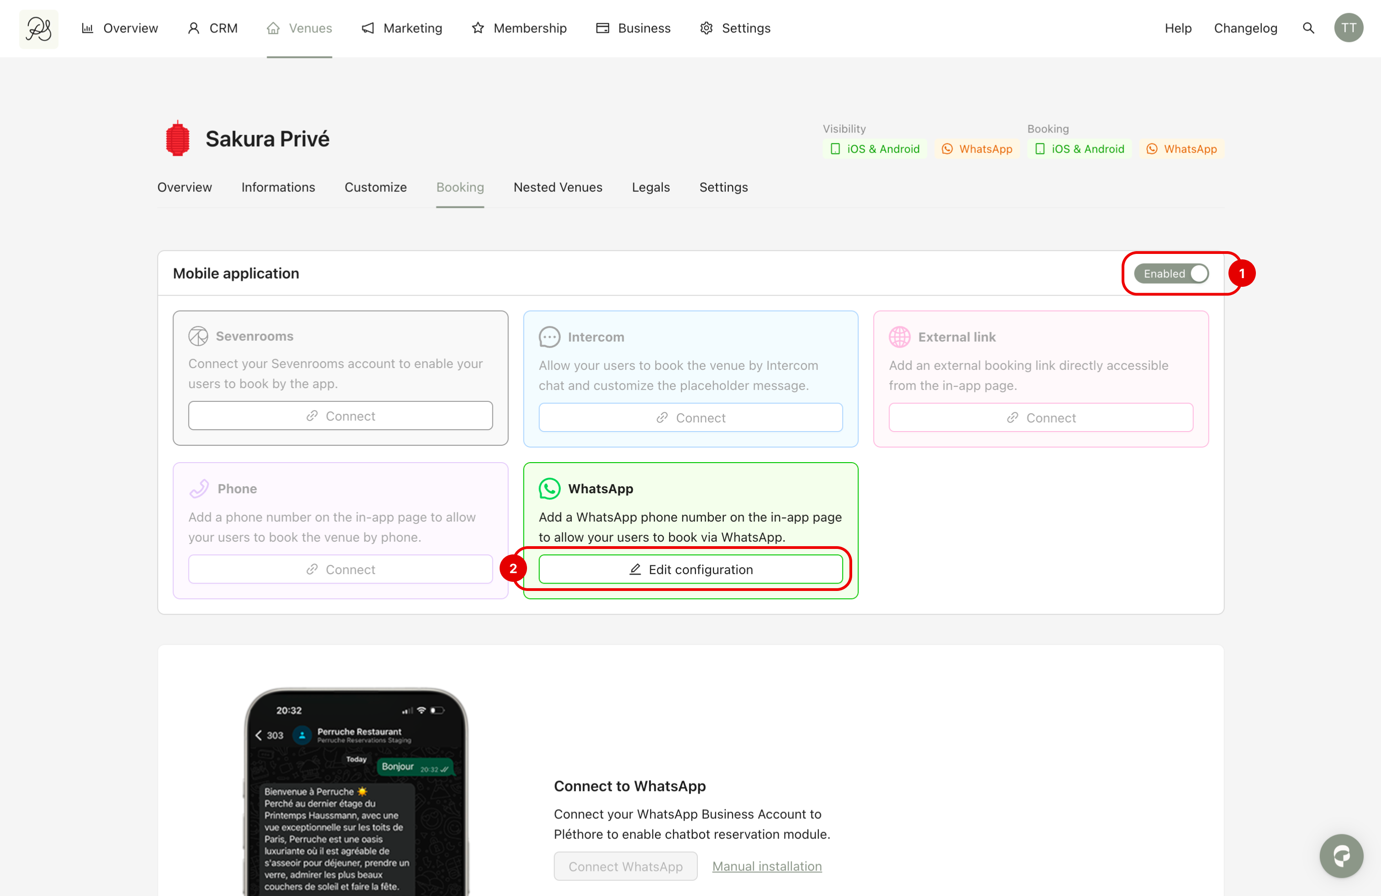Click the External link globe icon

[899, 337]
